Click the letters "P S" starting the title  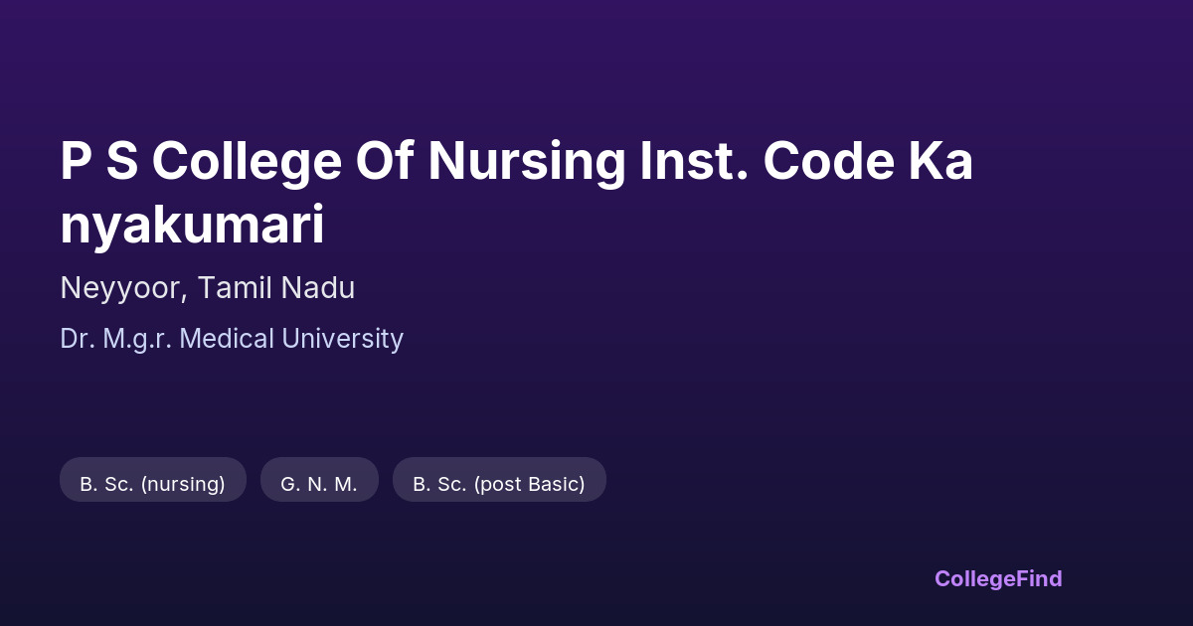click(98, 162)
